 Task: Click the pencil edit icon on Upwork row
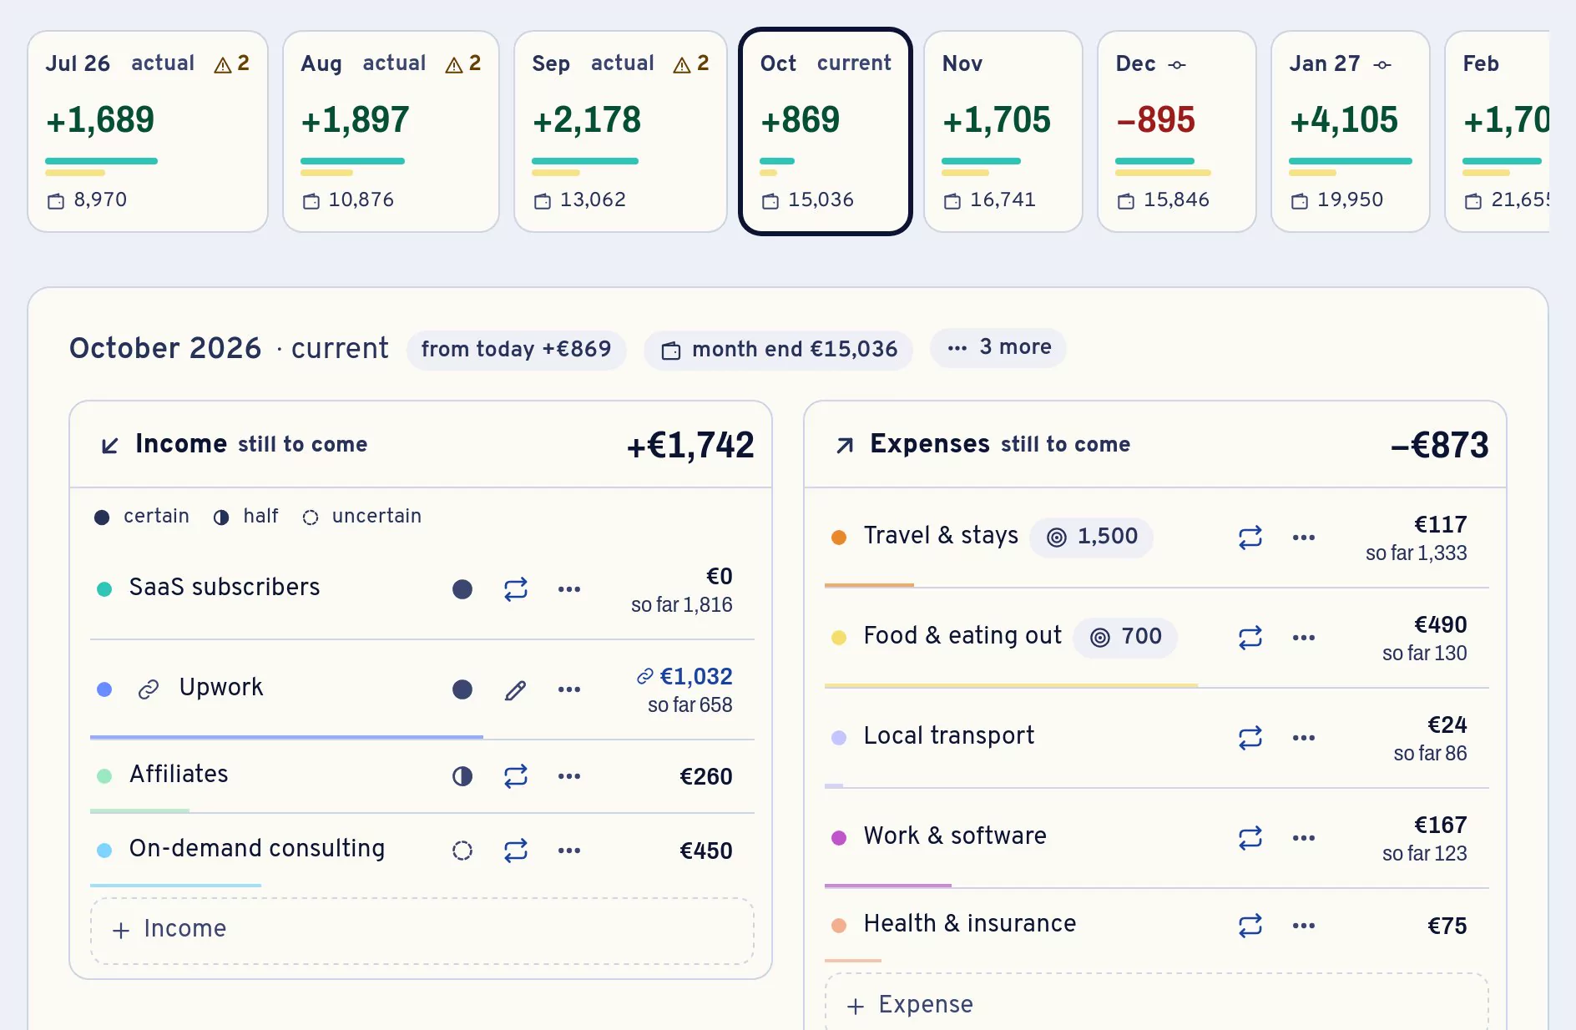click(x=516, y=689)
